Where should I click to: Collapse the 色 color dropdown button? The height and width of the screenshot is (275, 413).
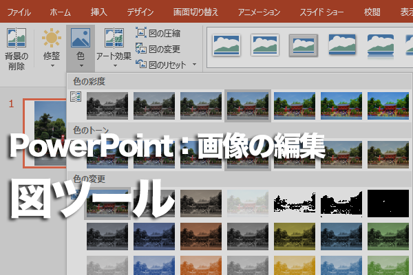[x=81, y=48]
